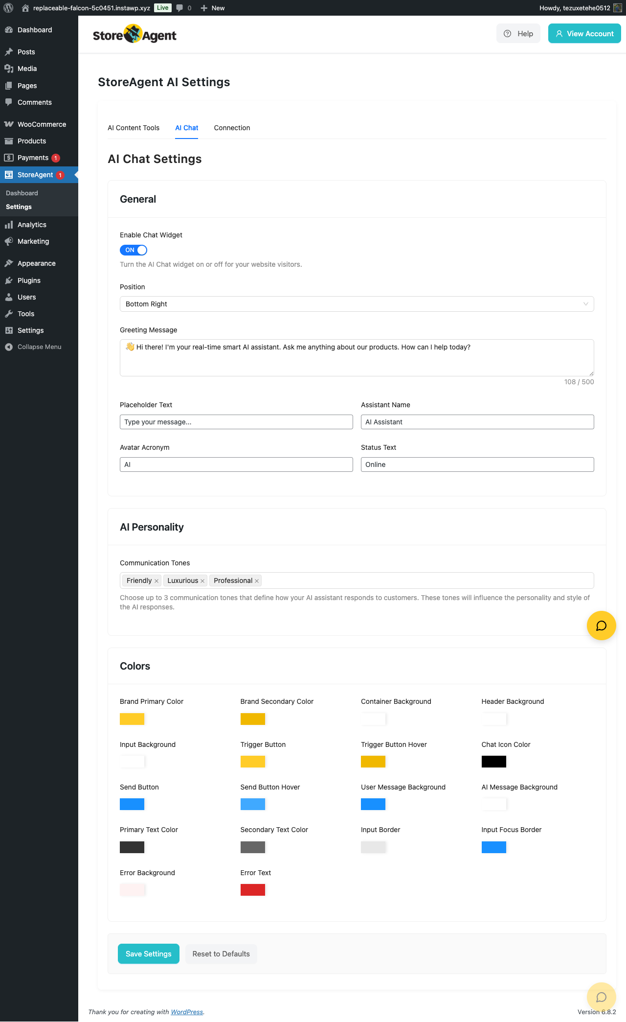This screenshot has height=1022, width=626.
Task: Click the Products archive icon
Action: tap(9, 141)
